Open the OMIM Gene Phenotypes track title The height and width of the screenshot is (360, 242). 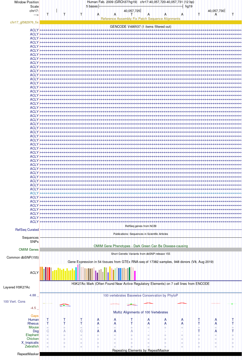click(x=141, y=246)
